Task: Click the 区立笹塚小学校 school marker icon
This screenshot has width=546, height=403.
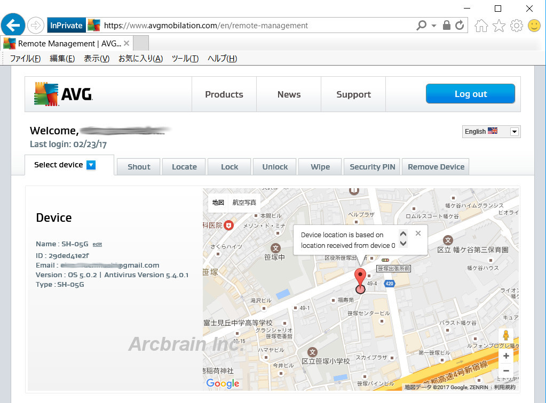Action: coord(312,352)
